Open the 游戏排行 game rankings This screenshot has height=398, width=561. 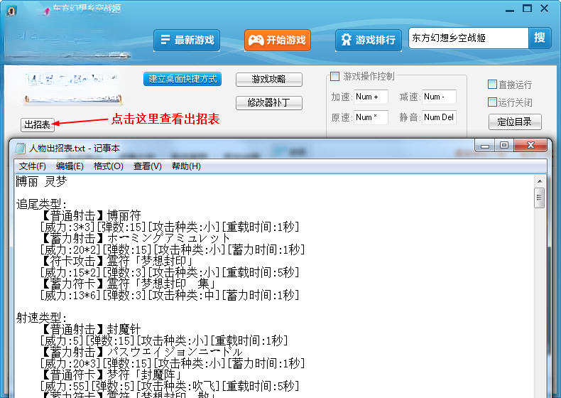tap(369, 40)
